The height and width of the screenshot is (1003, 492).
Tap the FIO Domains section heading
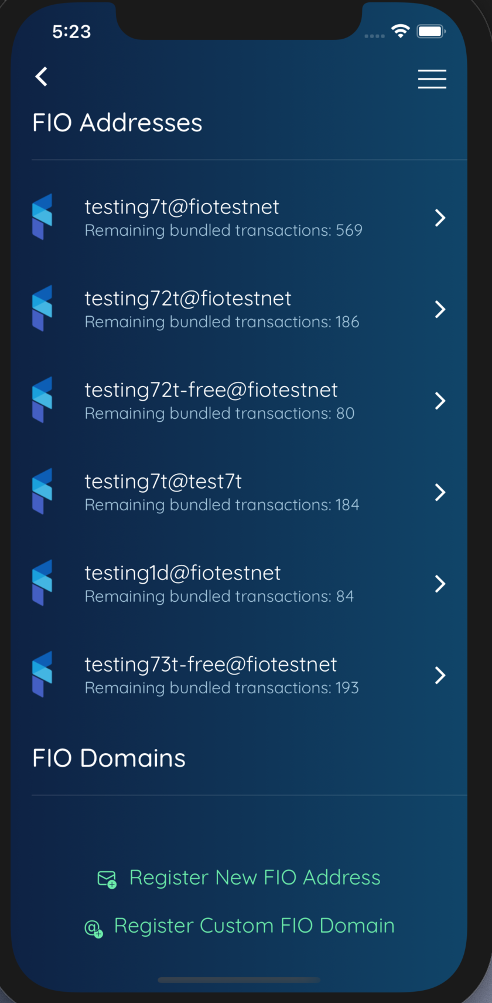pos(108,757)
